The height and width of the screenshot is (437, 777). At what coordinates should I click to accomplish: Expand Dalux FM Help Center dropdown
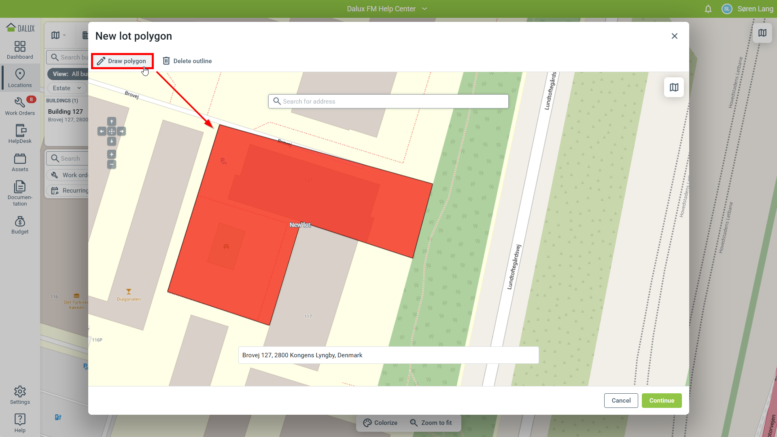[425, 9]
